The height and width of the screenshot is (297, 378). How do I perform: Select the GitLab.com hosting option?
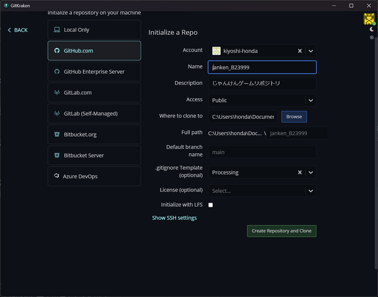[x=94, y=92]
